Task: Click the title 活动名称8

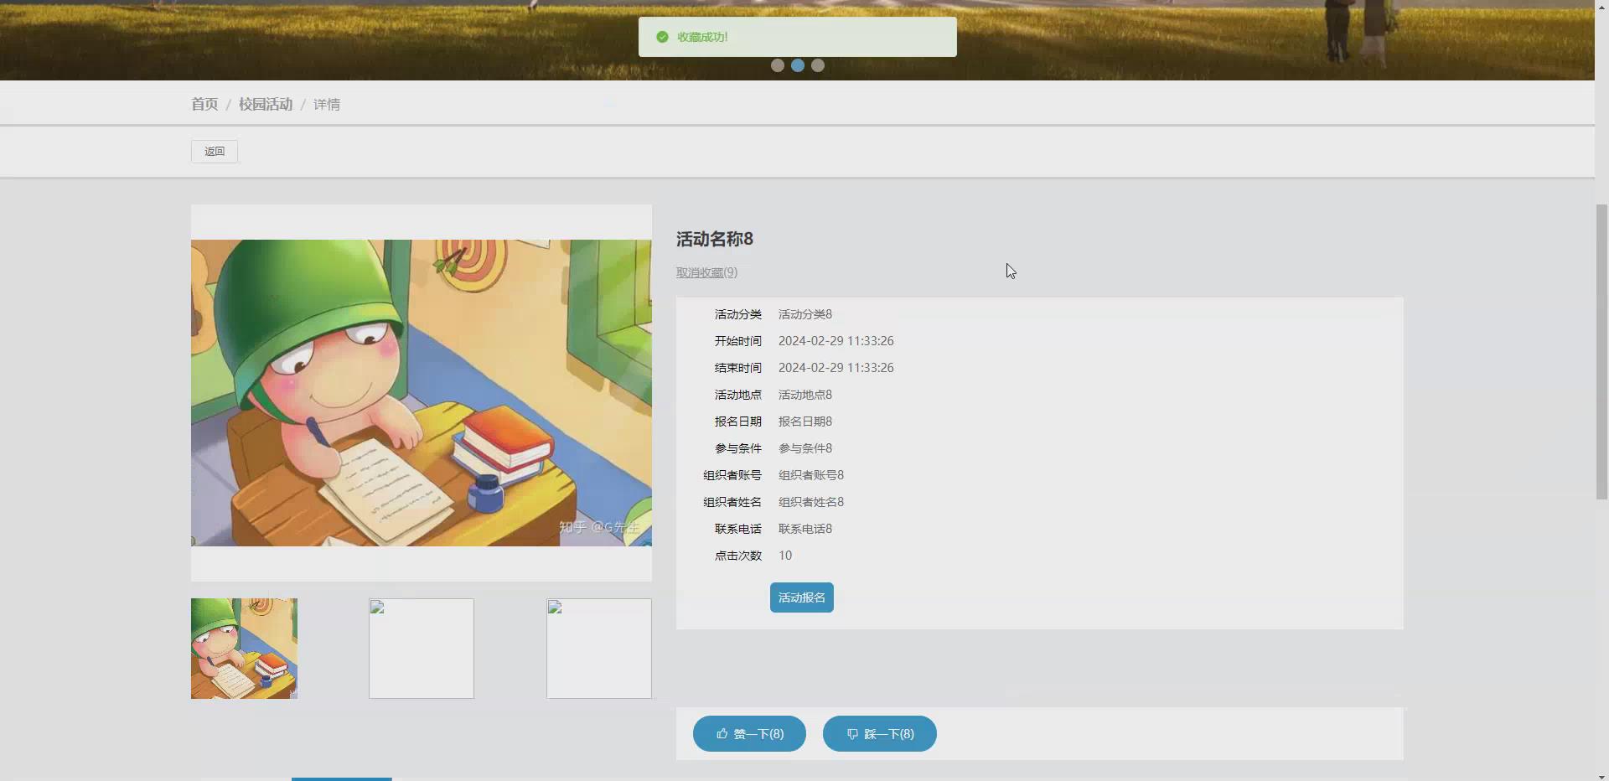Action: pyautogui.click(x=715, y=239)
